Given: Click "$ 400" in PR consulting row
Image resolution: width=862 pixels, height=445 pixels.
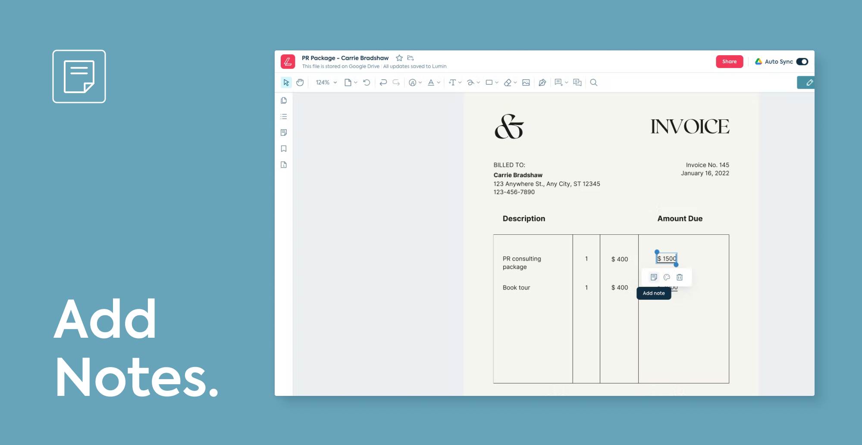Looking at the screenshot, I should tap(620, 259).
